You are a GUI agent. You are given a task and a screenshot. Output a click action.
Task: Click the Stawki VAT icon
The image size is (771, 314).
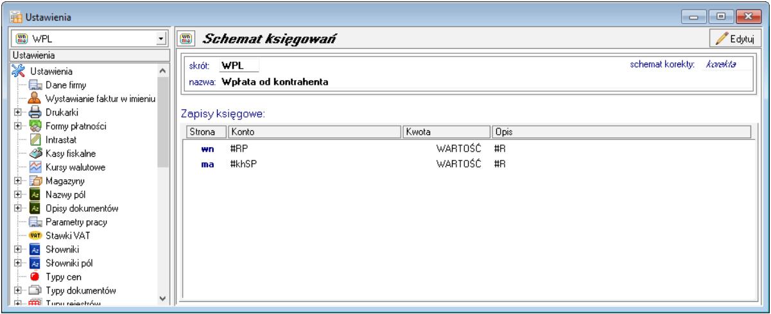[x=35, y=236]
